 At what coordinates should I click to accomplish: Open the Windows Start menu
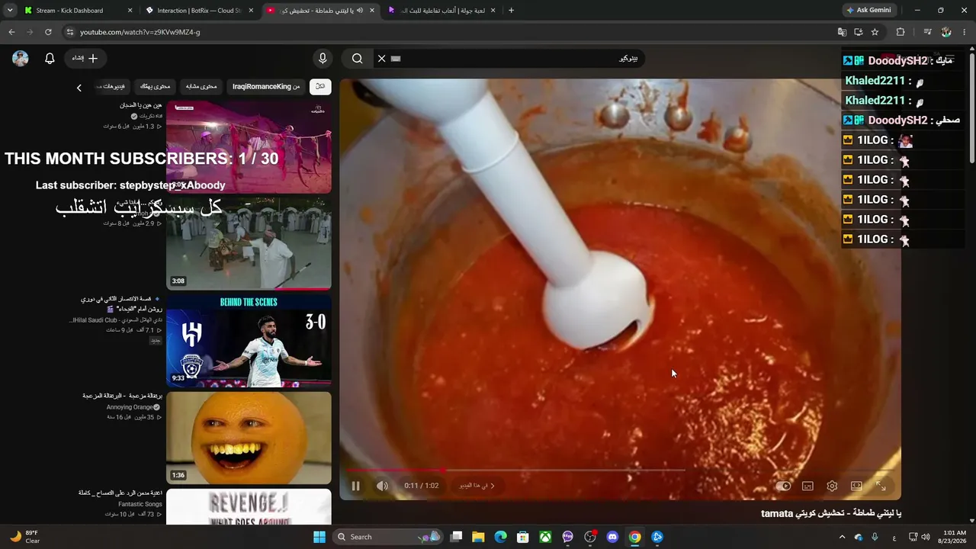319,537
